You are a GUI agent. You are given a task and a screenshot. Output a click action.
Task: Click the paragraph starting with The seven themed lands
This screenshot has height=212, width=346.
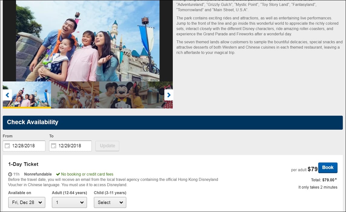(x=259, y=47)
